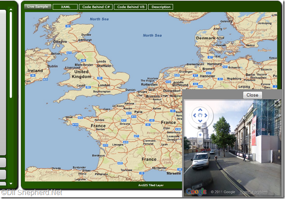Click the left sidebar scrollbar thumb

pos(11,54)
